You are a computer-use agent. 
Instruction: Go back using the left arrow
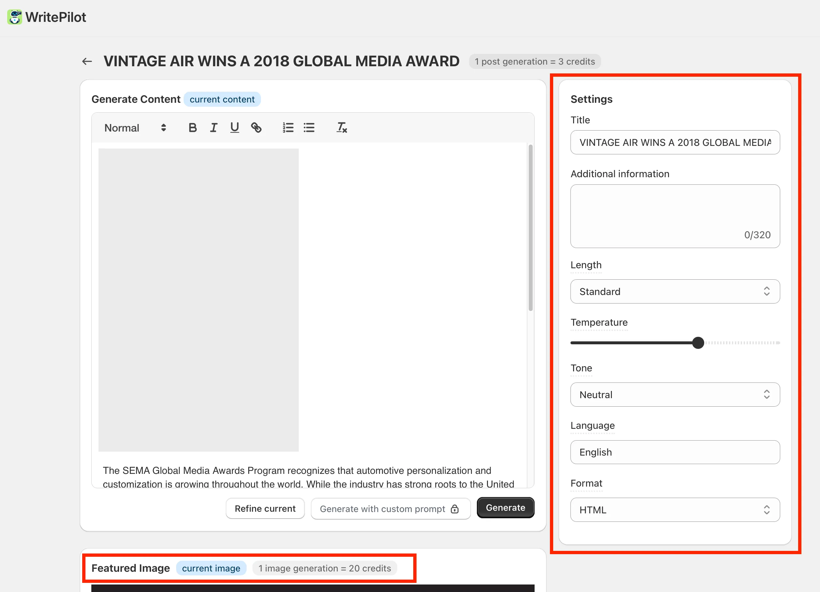tap(87, 61)
